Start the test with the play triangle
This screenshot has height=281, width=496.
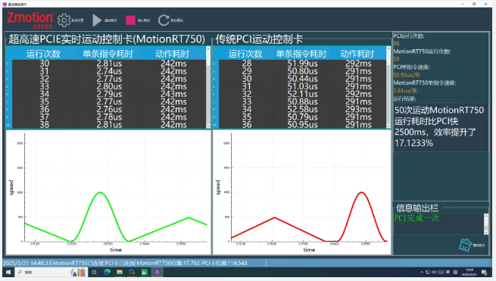tap(97, 20)
